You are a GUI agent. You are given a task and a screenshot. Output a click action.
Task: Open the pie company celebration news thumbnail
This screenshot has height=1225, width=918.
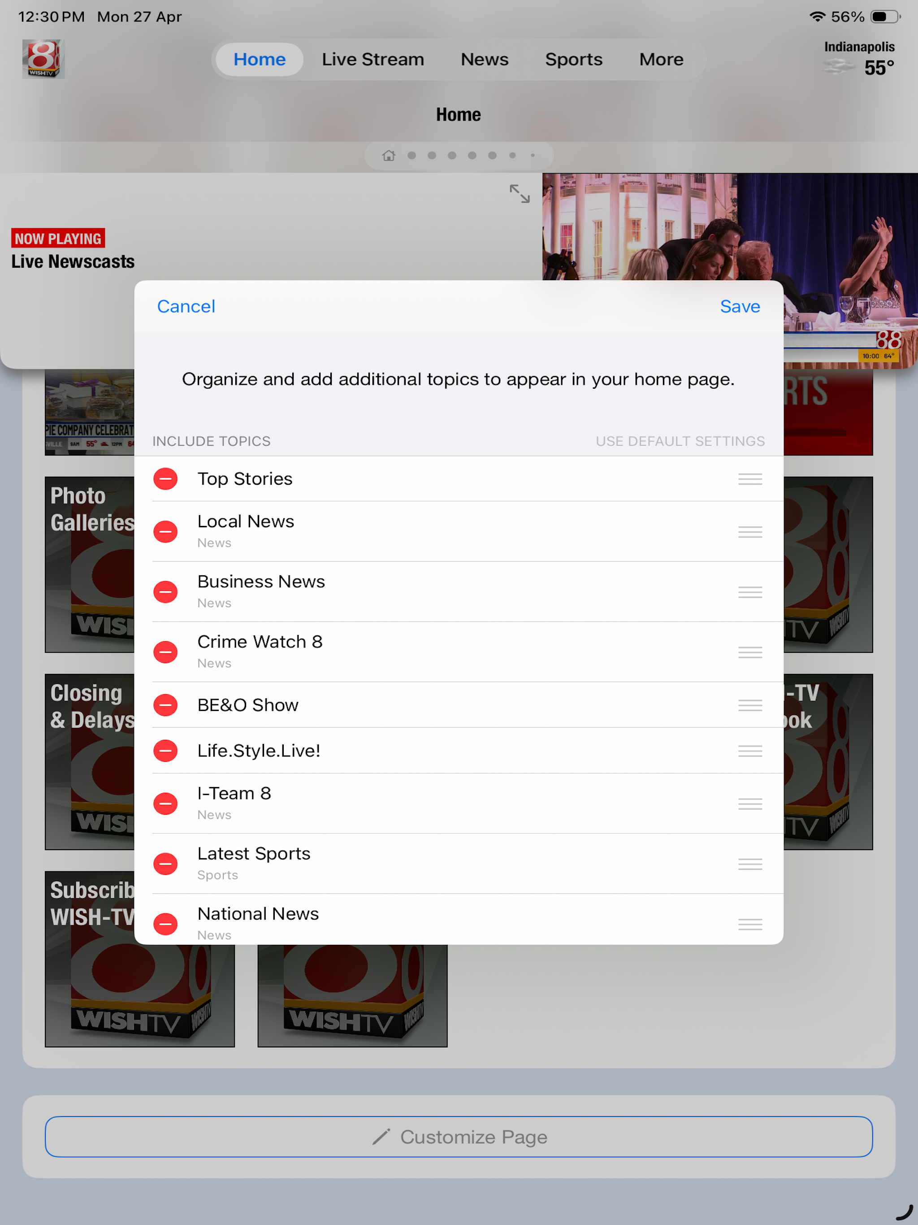[x=90, y=412]
